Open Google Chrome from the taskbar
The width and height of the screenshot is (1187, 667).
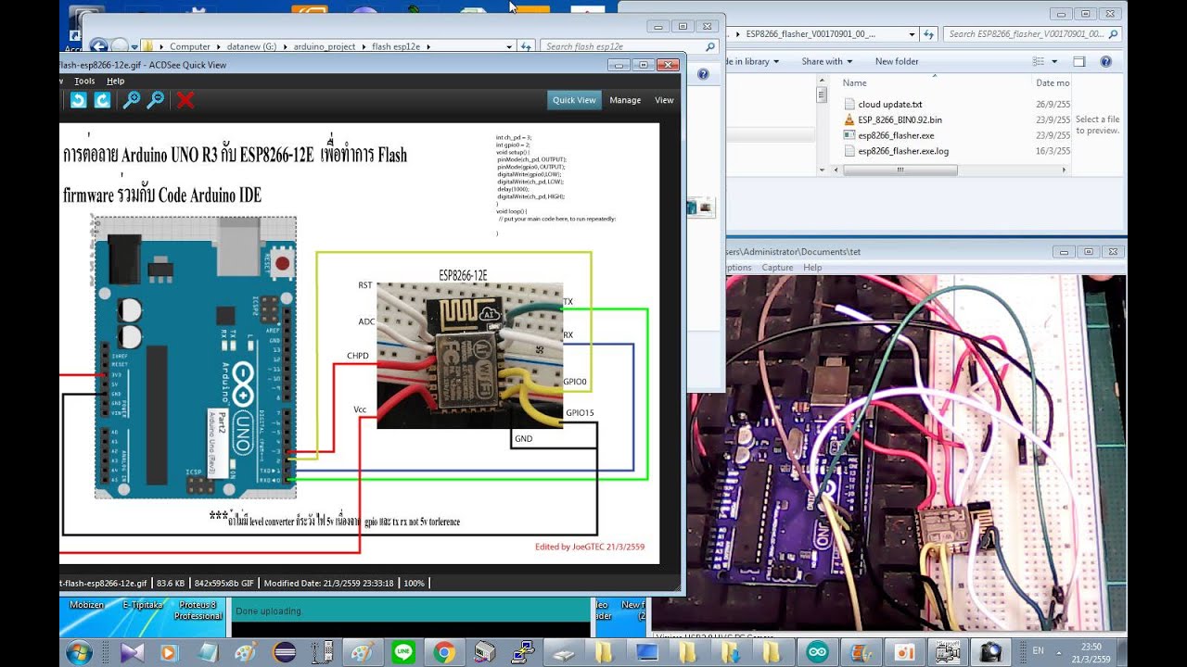(x=444, y=652)
